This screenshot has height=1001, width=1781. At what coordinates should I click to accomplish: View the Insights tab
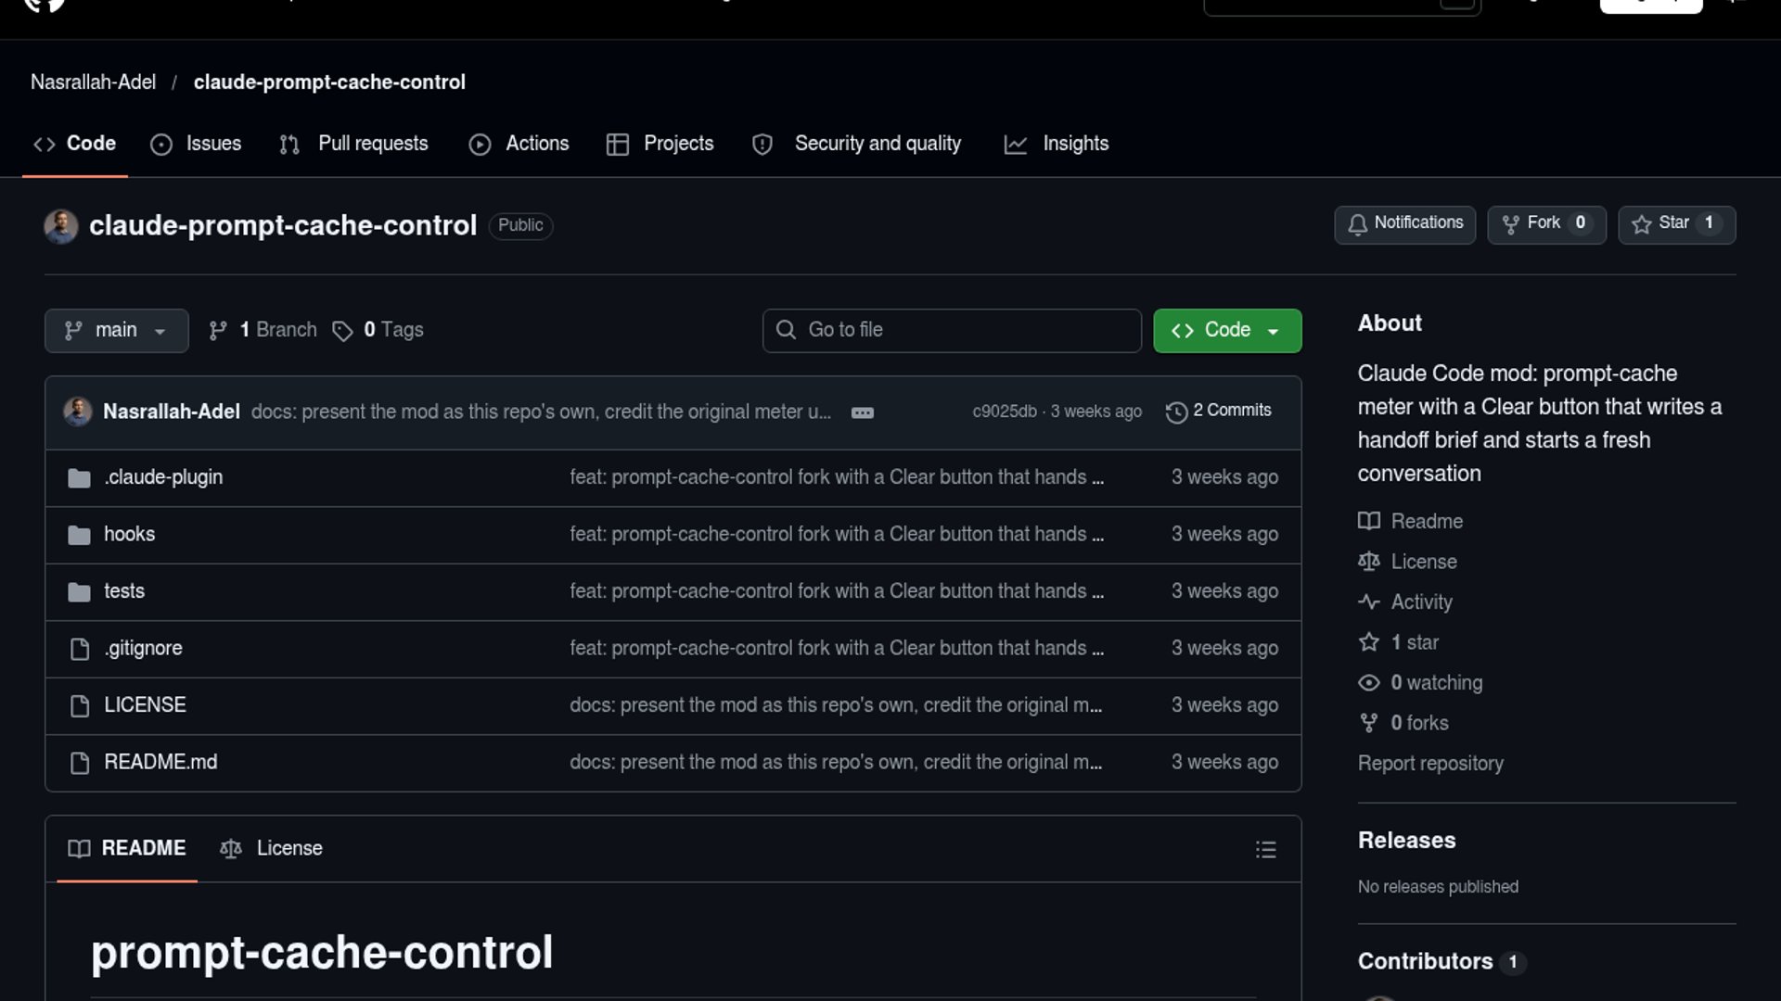[1057, 144]
